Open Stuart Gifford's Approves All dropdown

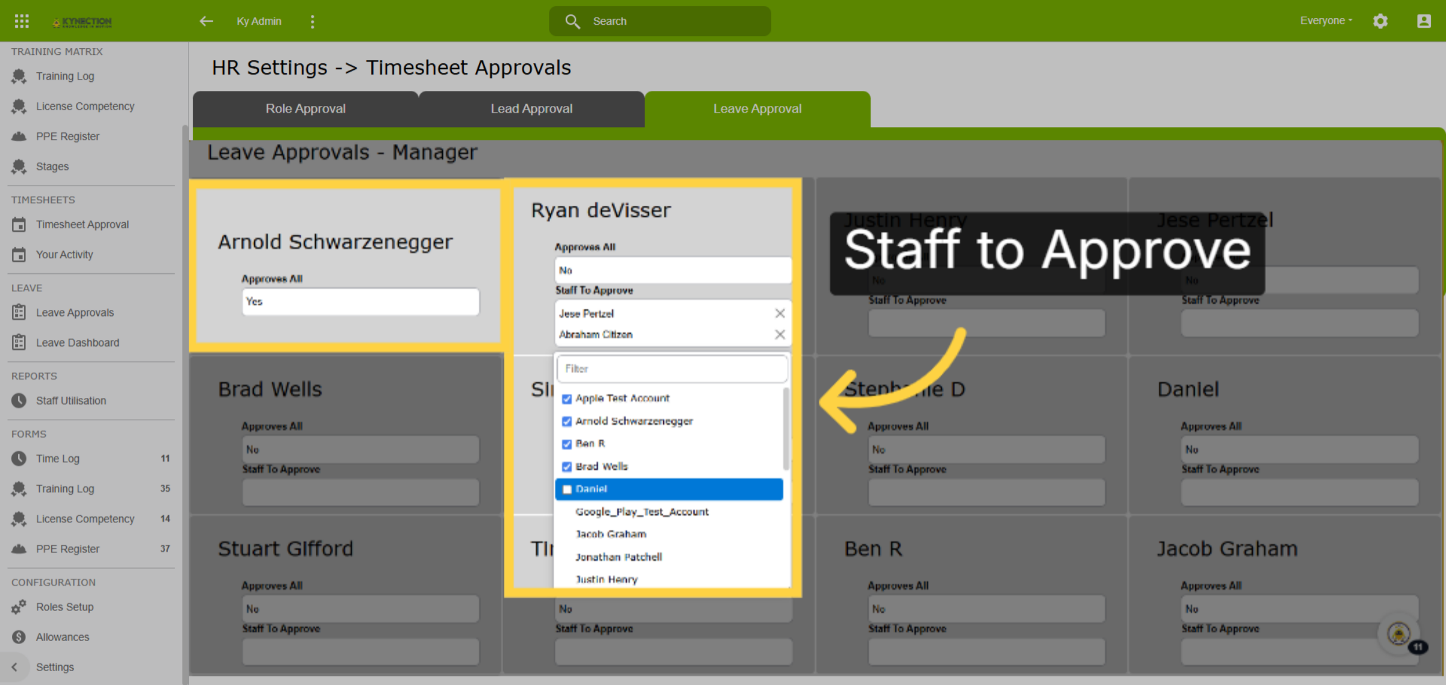coord(361,609)
